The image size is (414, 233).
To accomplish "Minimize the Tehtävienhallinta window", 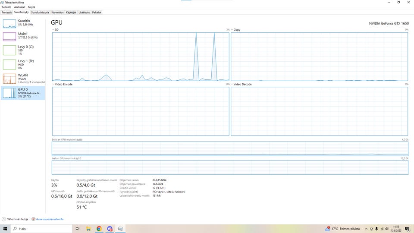I will [389, 3].
